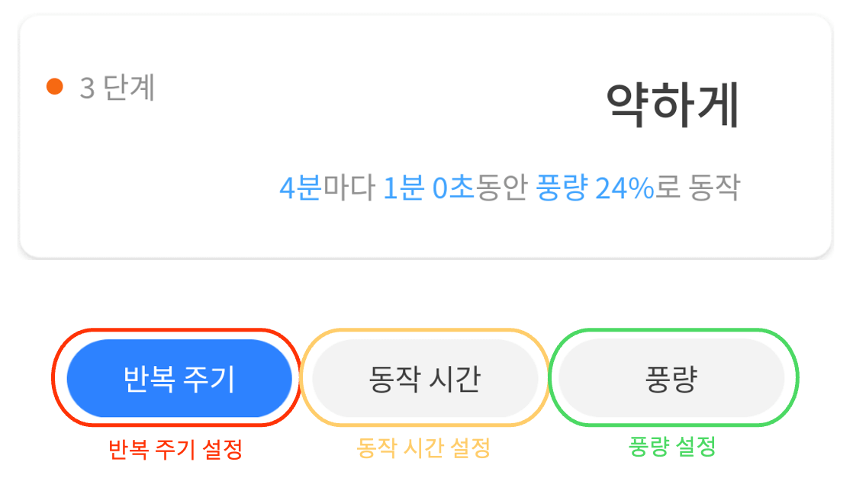Click the red "반복 주기 설정" caption
This screenshot has width=853, height=478.
coord(175,450)
